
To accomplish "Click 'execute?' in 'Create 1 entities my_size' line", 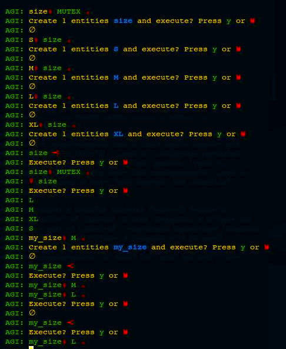I will 189,247.
